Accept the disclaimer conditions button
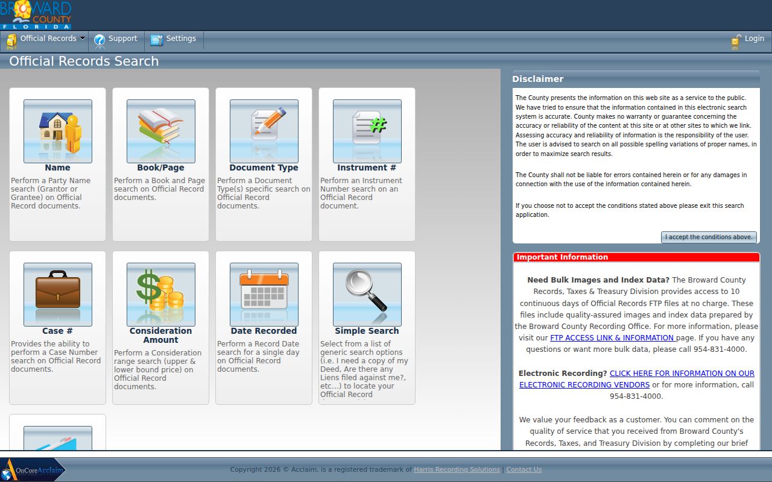This screenshot has width=772, height=482. point(709,237)
